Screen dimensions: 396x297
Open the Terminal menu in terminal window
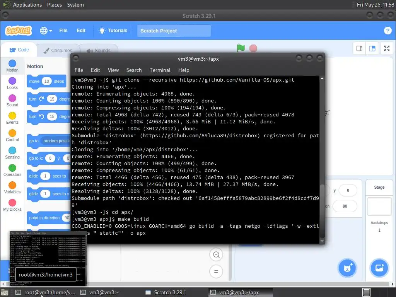pyautogui.click(x=160, y=70)
